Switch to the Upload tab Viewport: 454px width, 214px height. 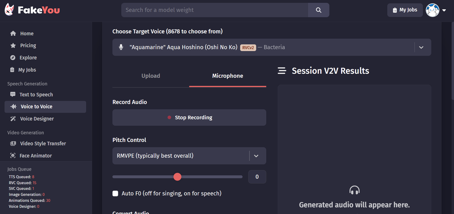click(151, 76)
